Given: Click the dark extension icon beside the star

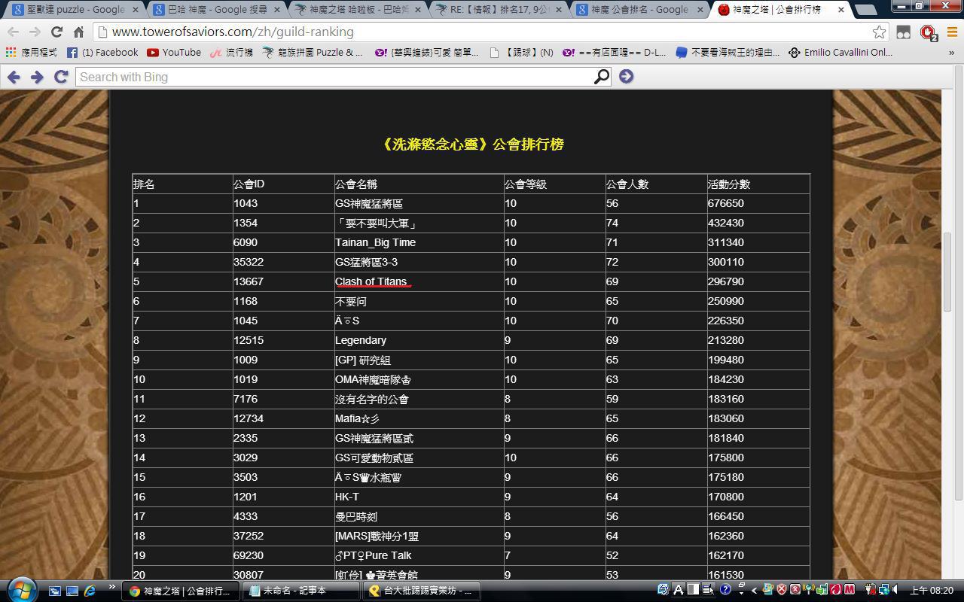Looking at the screenshot, I should pyautogui.click(x=903, y=32).
